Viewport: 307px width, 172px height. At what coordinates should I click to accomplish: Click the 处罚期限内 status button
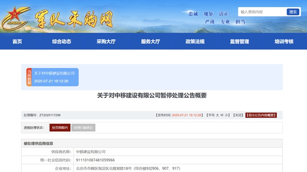click(60, 128)
